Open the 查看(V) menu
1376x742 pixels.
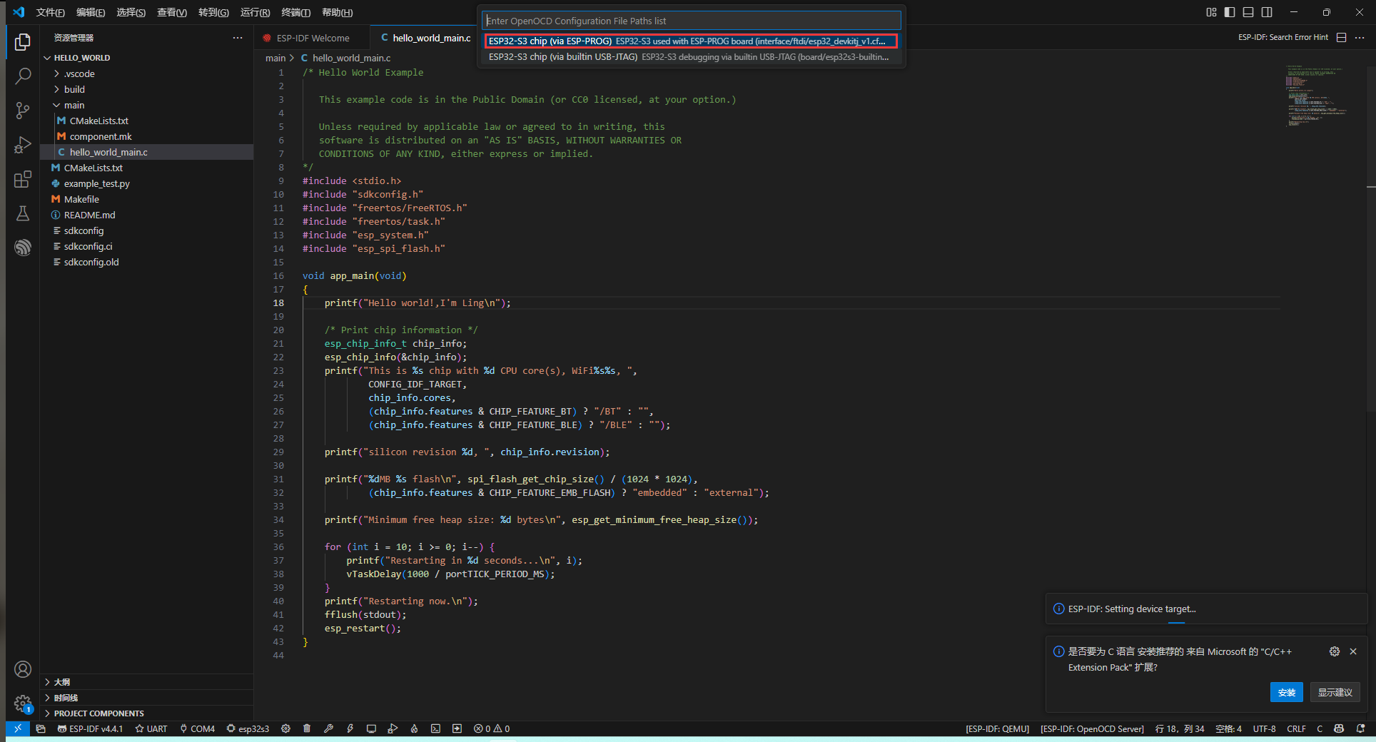coord(172,12)
